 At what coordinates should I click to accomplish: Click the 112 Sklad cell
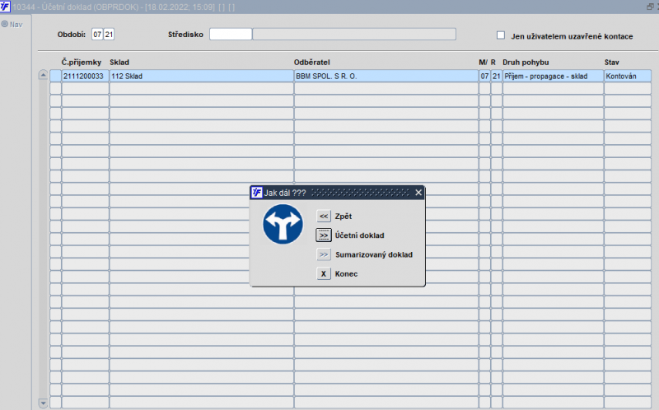(201, 76)
